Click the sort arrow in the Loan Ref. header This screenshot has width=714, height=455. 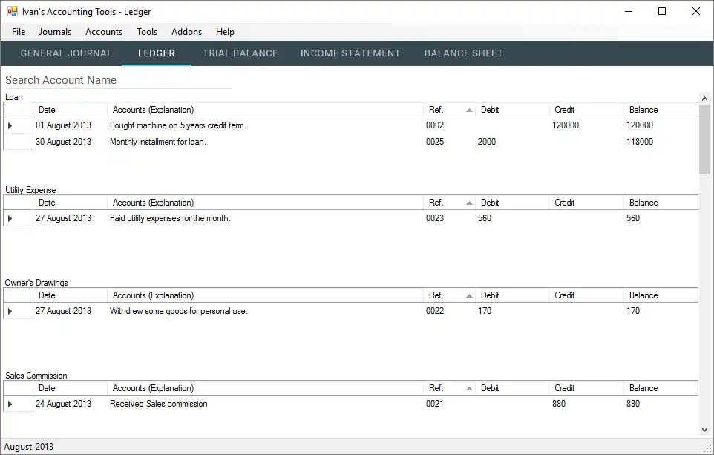click(469, 111)
